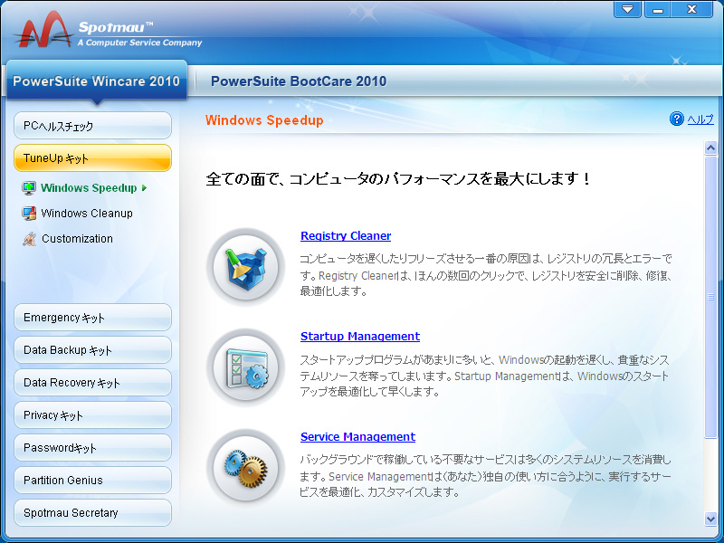The height and width of the screenshot is (543, 724).
Task: Click the scrollbar down arrow
Action: pyautogui.click(x=710, y=519)
